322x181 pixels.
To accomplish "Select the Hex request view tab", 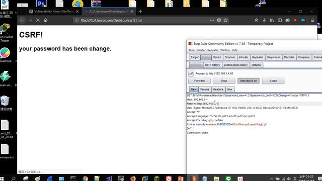I will click(229, 89).
